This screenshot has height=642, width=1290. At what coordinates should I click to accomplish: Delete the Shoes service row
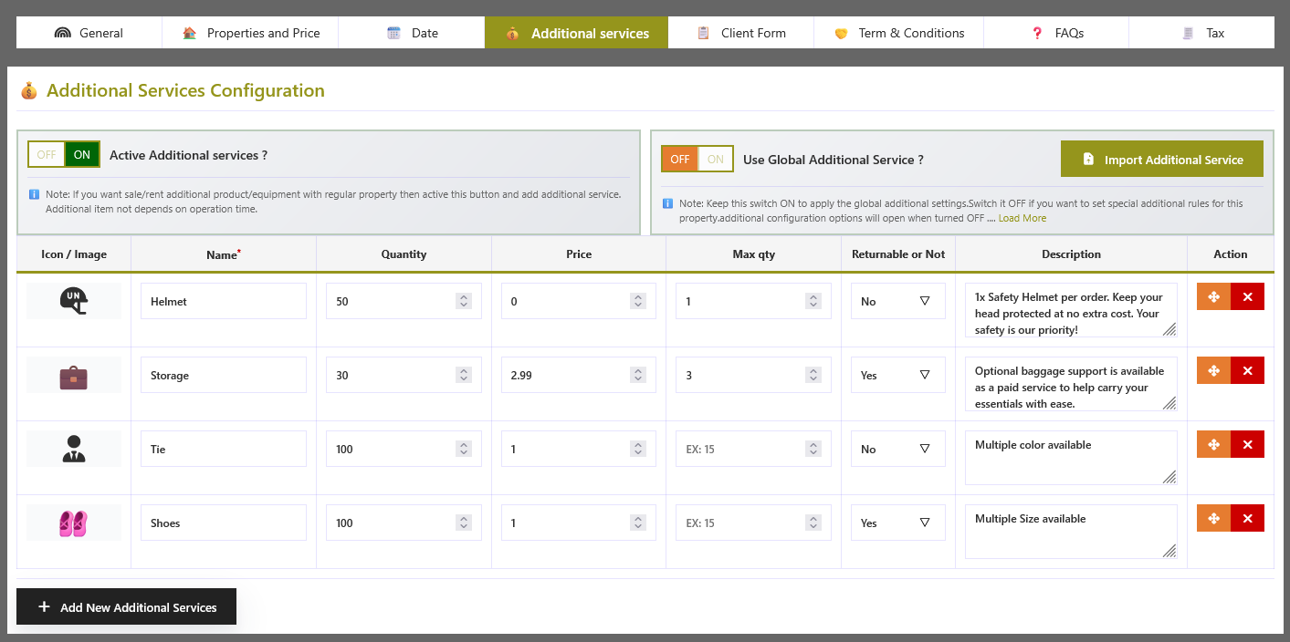(1247, 518)
